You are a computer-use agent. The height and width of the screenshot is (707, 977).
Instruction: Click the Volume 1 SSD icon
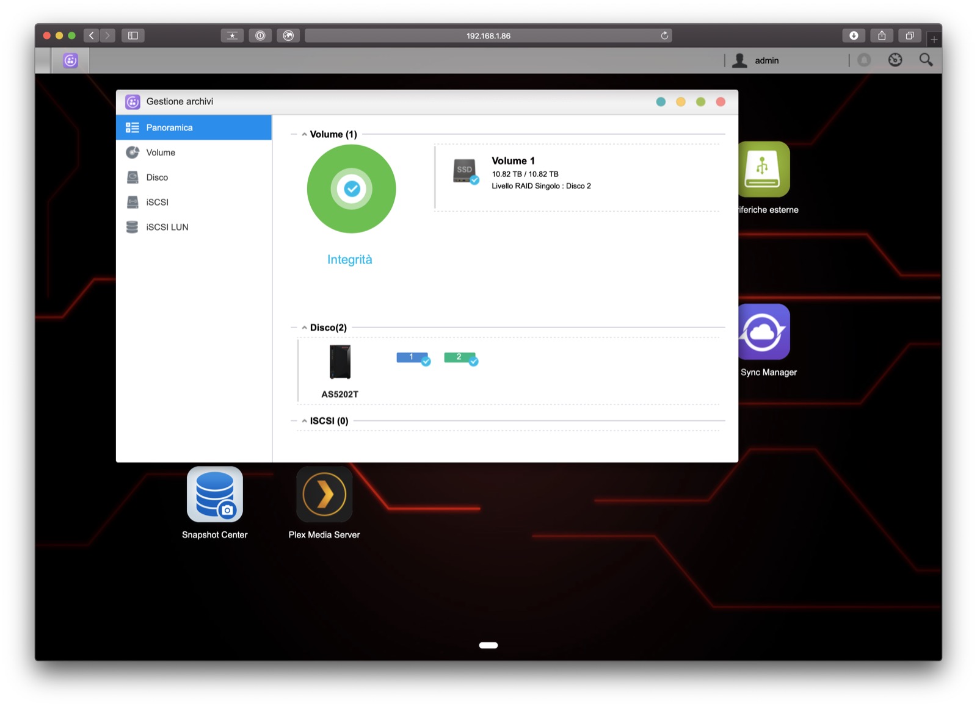(x=465, y=171)
